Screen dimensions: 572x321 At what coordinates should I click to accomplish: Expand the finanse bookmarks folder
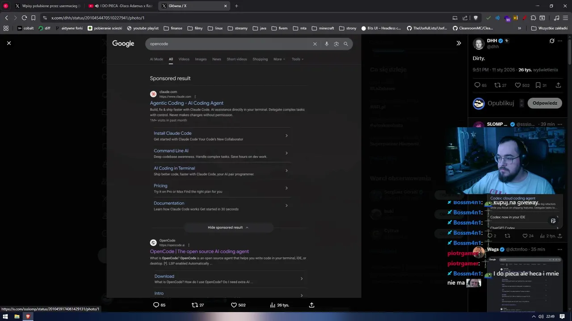point(173,28)
